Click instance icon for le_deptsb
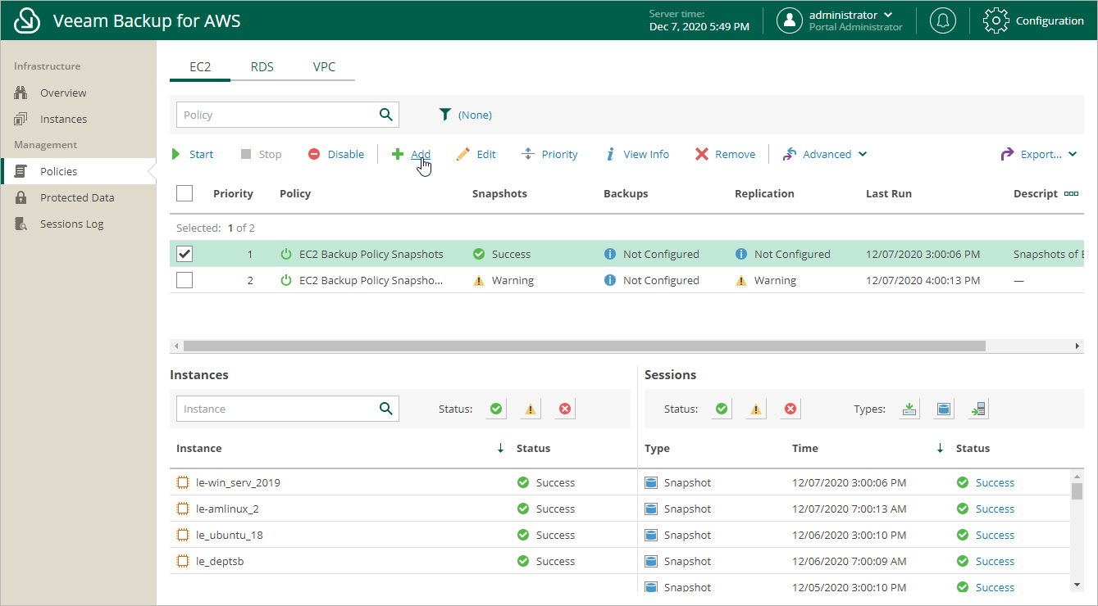The image size is (1098, 606). tap(183, 561)
